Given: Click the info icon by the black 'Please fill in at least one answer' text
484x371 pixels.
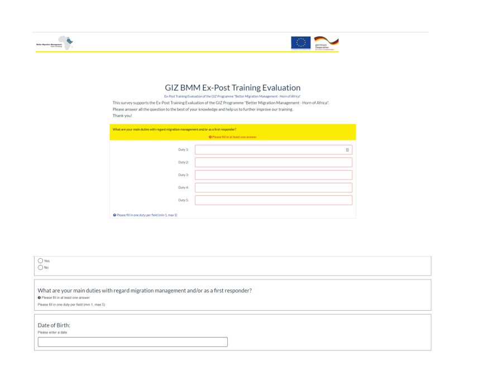Looking at the screenshot, I should 39,297.
